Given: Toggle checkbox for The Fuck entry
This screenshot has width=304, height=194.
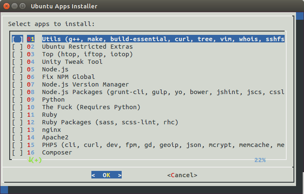Looking at the screenshot, I should coord(17,107).
